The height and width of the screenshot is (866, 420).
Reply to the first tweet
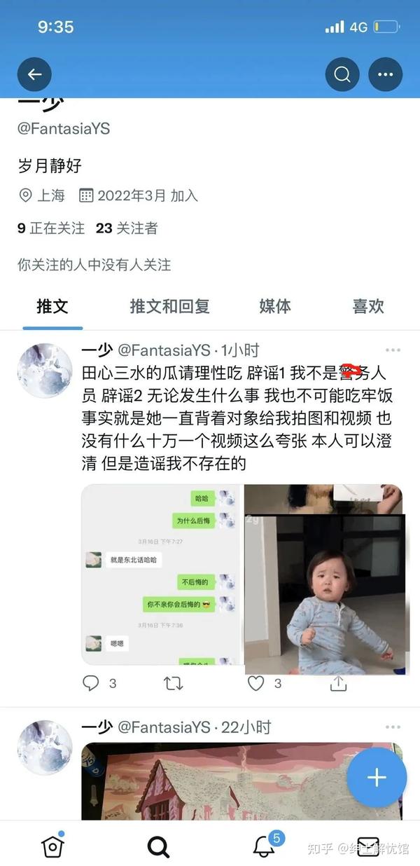(91, 682)
